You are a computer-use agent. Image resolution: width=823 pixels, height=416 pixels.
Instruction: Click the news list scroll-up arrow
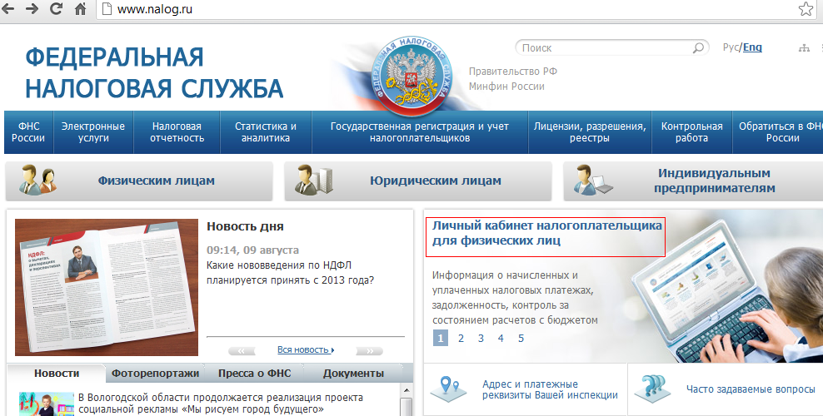coord(407,390)
